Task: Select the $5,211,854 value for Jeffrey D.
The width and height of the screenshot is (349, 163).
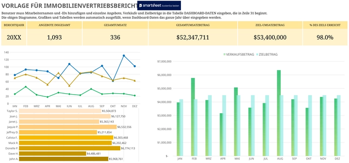Action: (105, 132)
